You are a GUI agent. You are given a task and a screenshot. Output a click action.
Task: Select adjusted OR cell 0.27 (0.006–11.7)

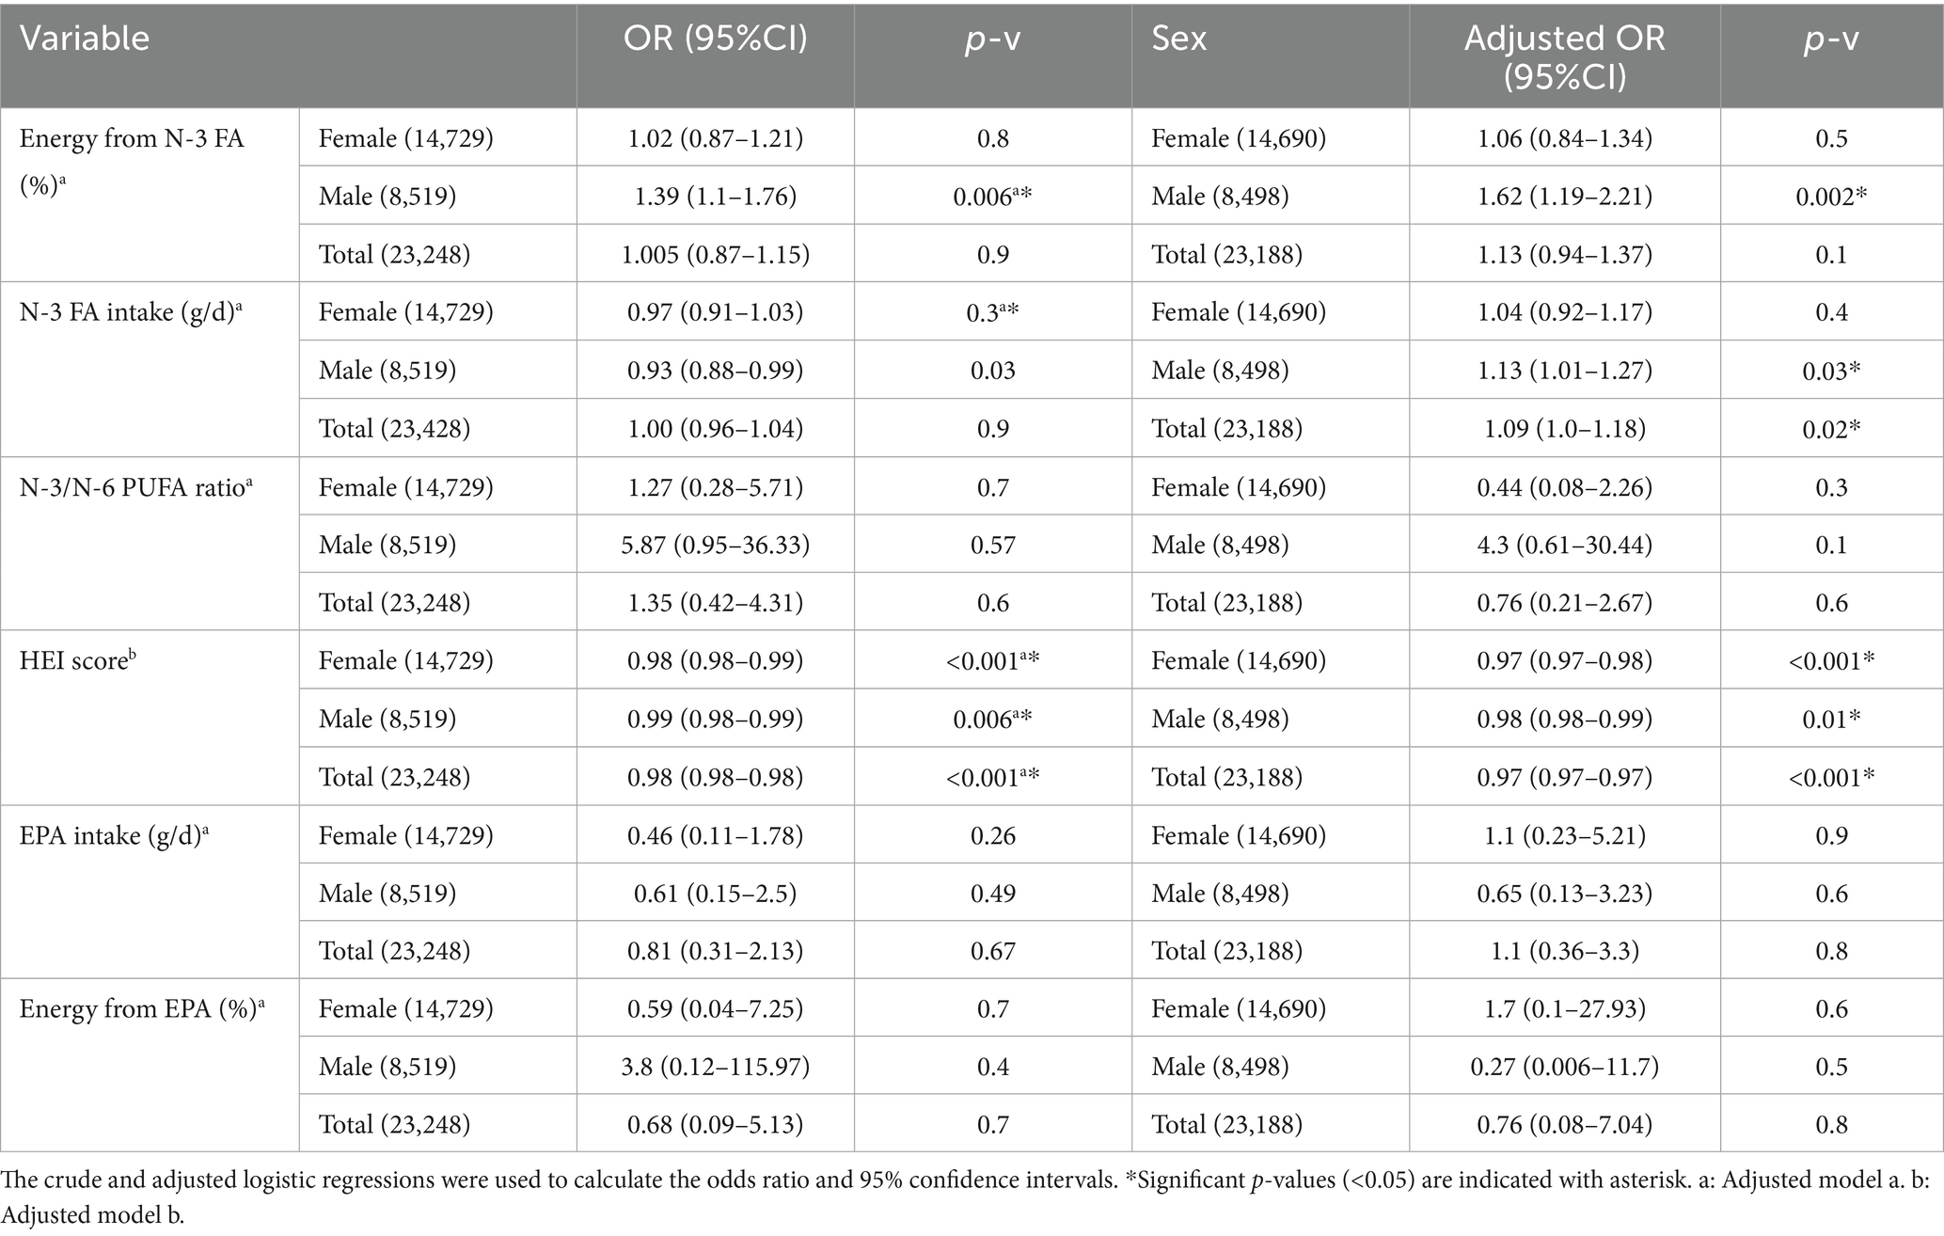click(x=1564, y=1067)
